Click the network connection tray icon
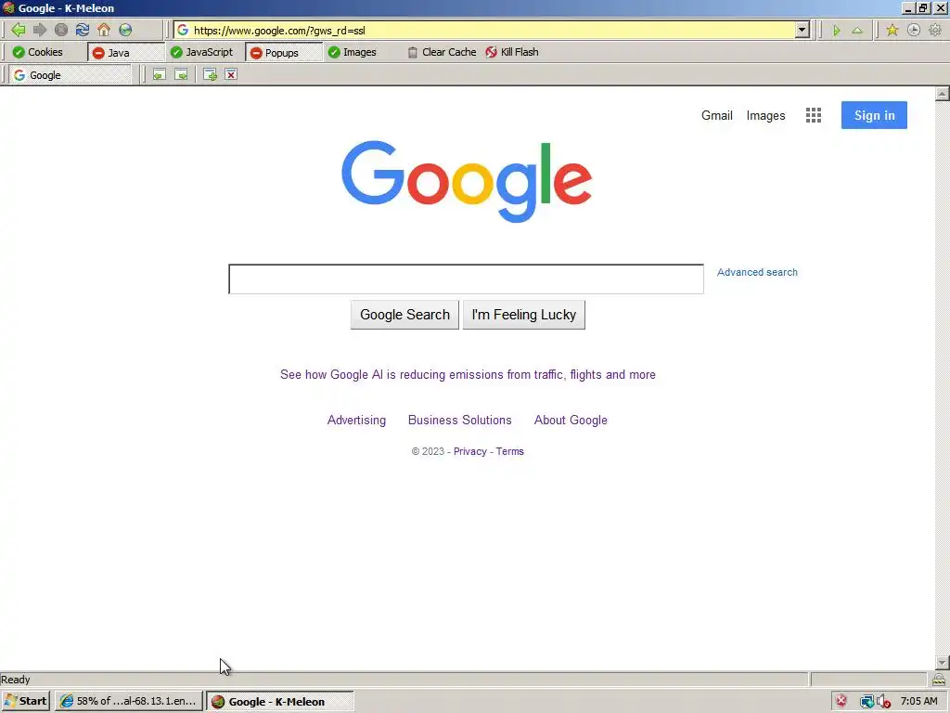Image resolution: width=950 pixels, height=713 pixels. click(867, 702)
